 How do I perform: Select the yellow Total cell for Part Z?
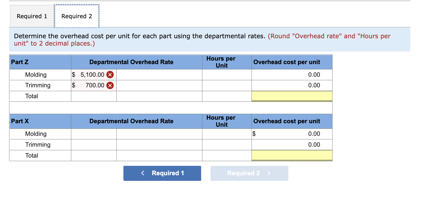click(292, 96)
